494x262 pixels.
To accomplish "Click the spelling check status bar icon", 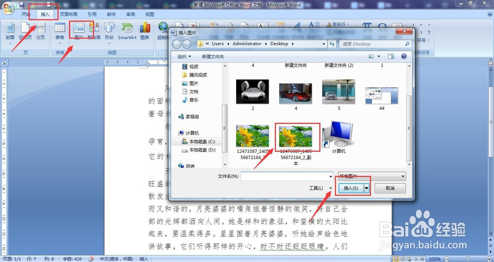I will [x=91, y=259].
